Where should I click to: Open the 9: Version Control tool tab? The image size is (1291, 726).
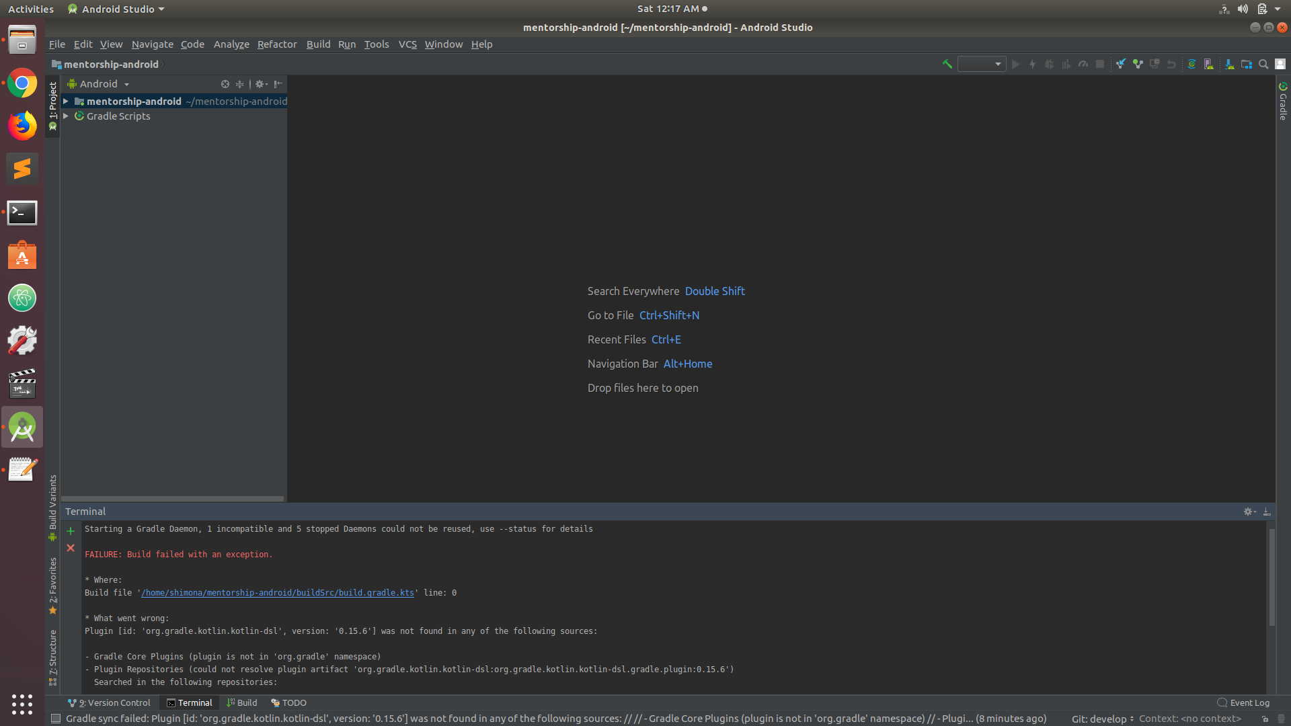[x=109, y=702]
